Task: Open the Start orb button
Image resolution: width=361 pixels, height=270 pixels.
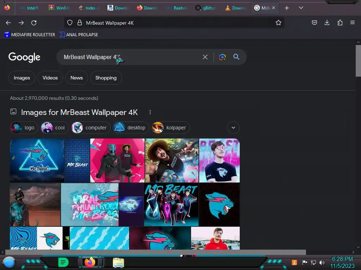Action: 9,263
